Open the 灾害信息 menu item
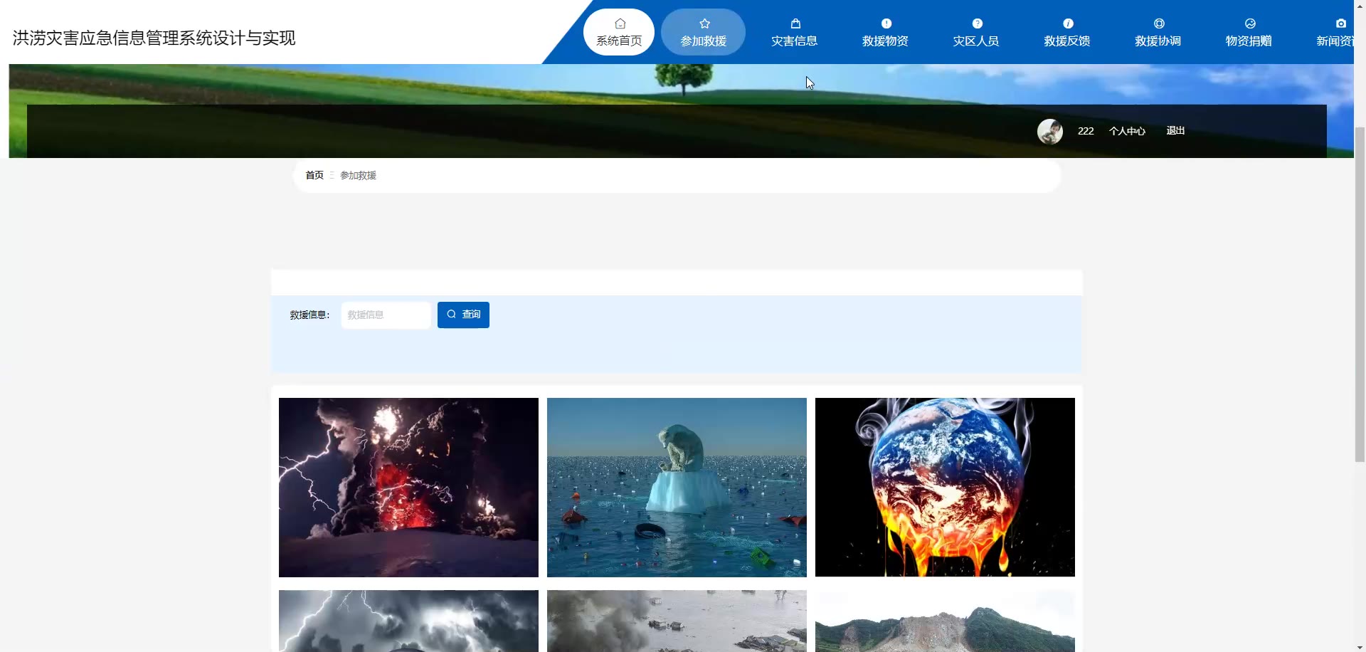This screenshot has width=1366, height=652. click(x=794, y=32)
